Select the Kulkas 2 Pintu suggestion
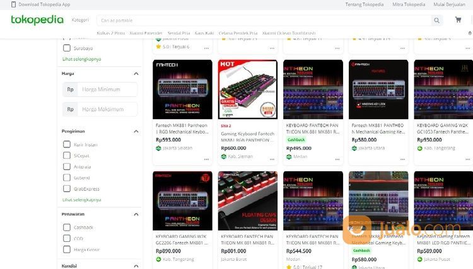Viewport: 473px width, 269px height. (x=111, y=33)
